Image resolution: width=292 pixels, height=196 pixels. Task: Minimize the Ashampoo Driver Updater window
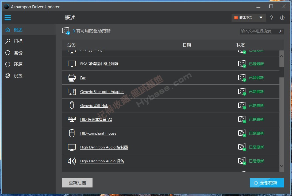(258, 7)
